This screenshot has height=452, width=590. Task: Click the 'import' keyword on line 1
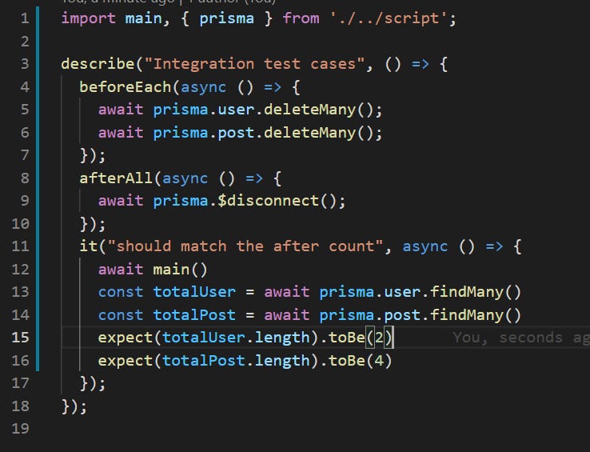[x=89, y=18]
